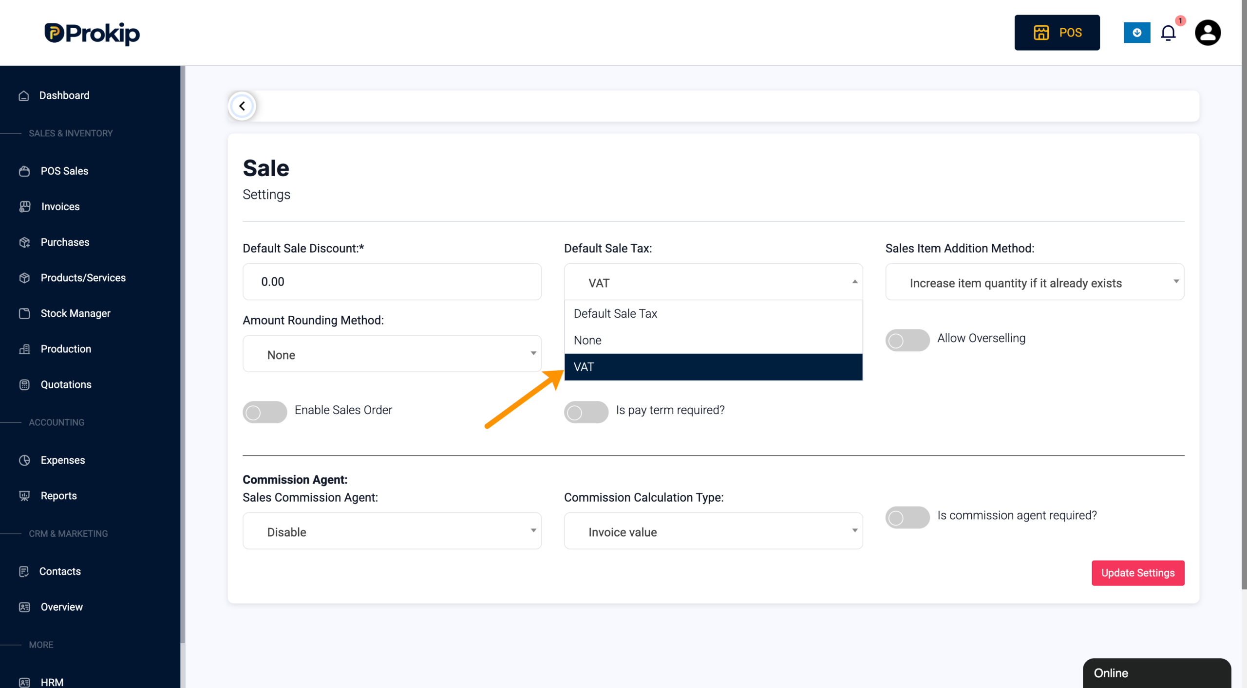Toggle Is commission agent required

[907, 517]
